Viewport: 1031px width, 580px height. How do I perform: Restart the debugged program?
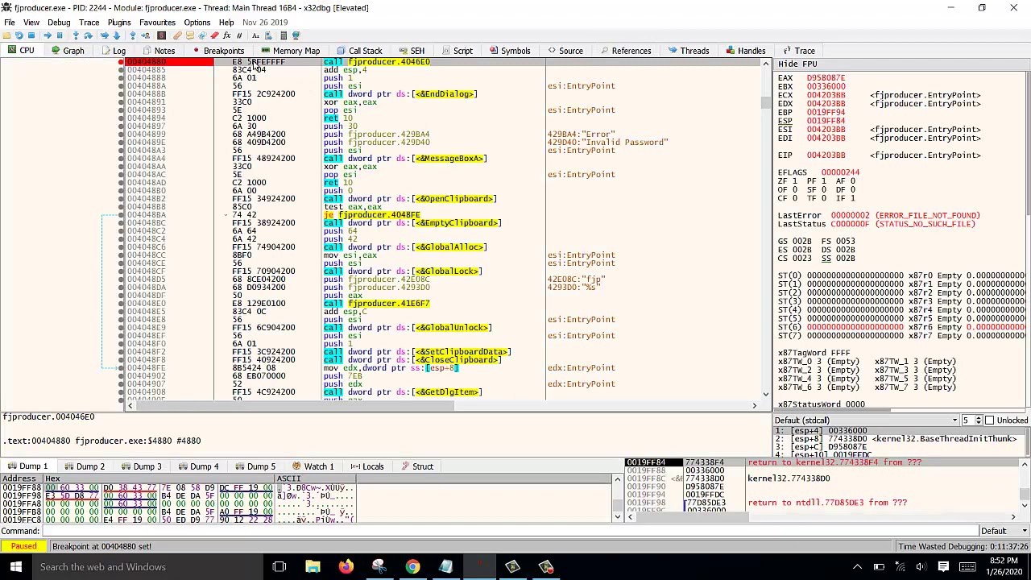tap(19, 35)
